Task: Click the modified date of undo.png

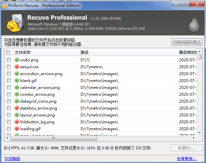Action: (188, 60)
